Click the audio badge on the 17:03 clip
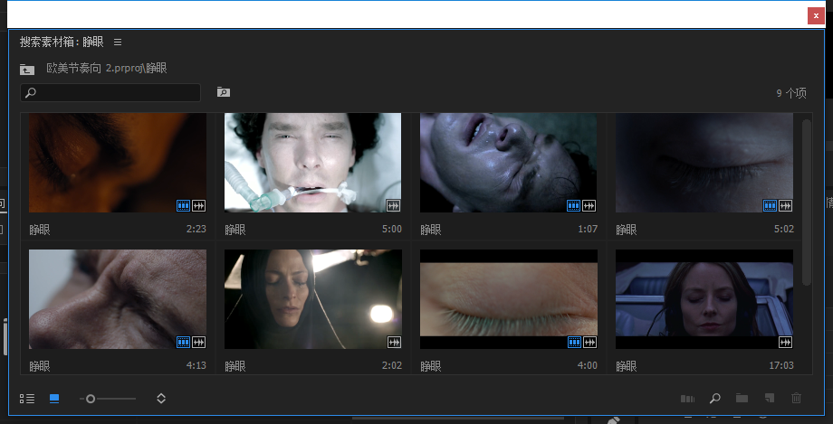 click(785, 343)
